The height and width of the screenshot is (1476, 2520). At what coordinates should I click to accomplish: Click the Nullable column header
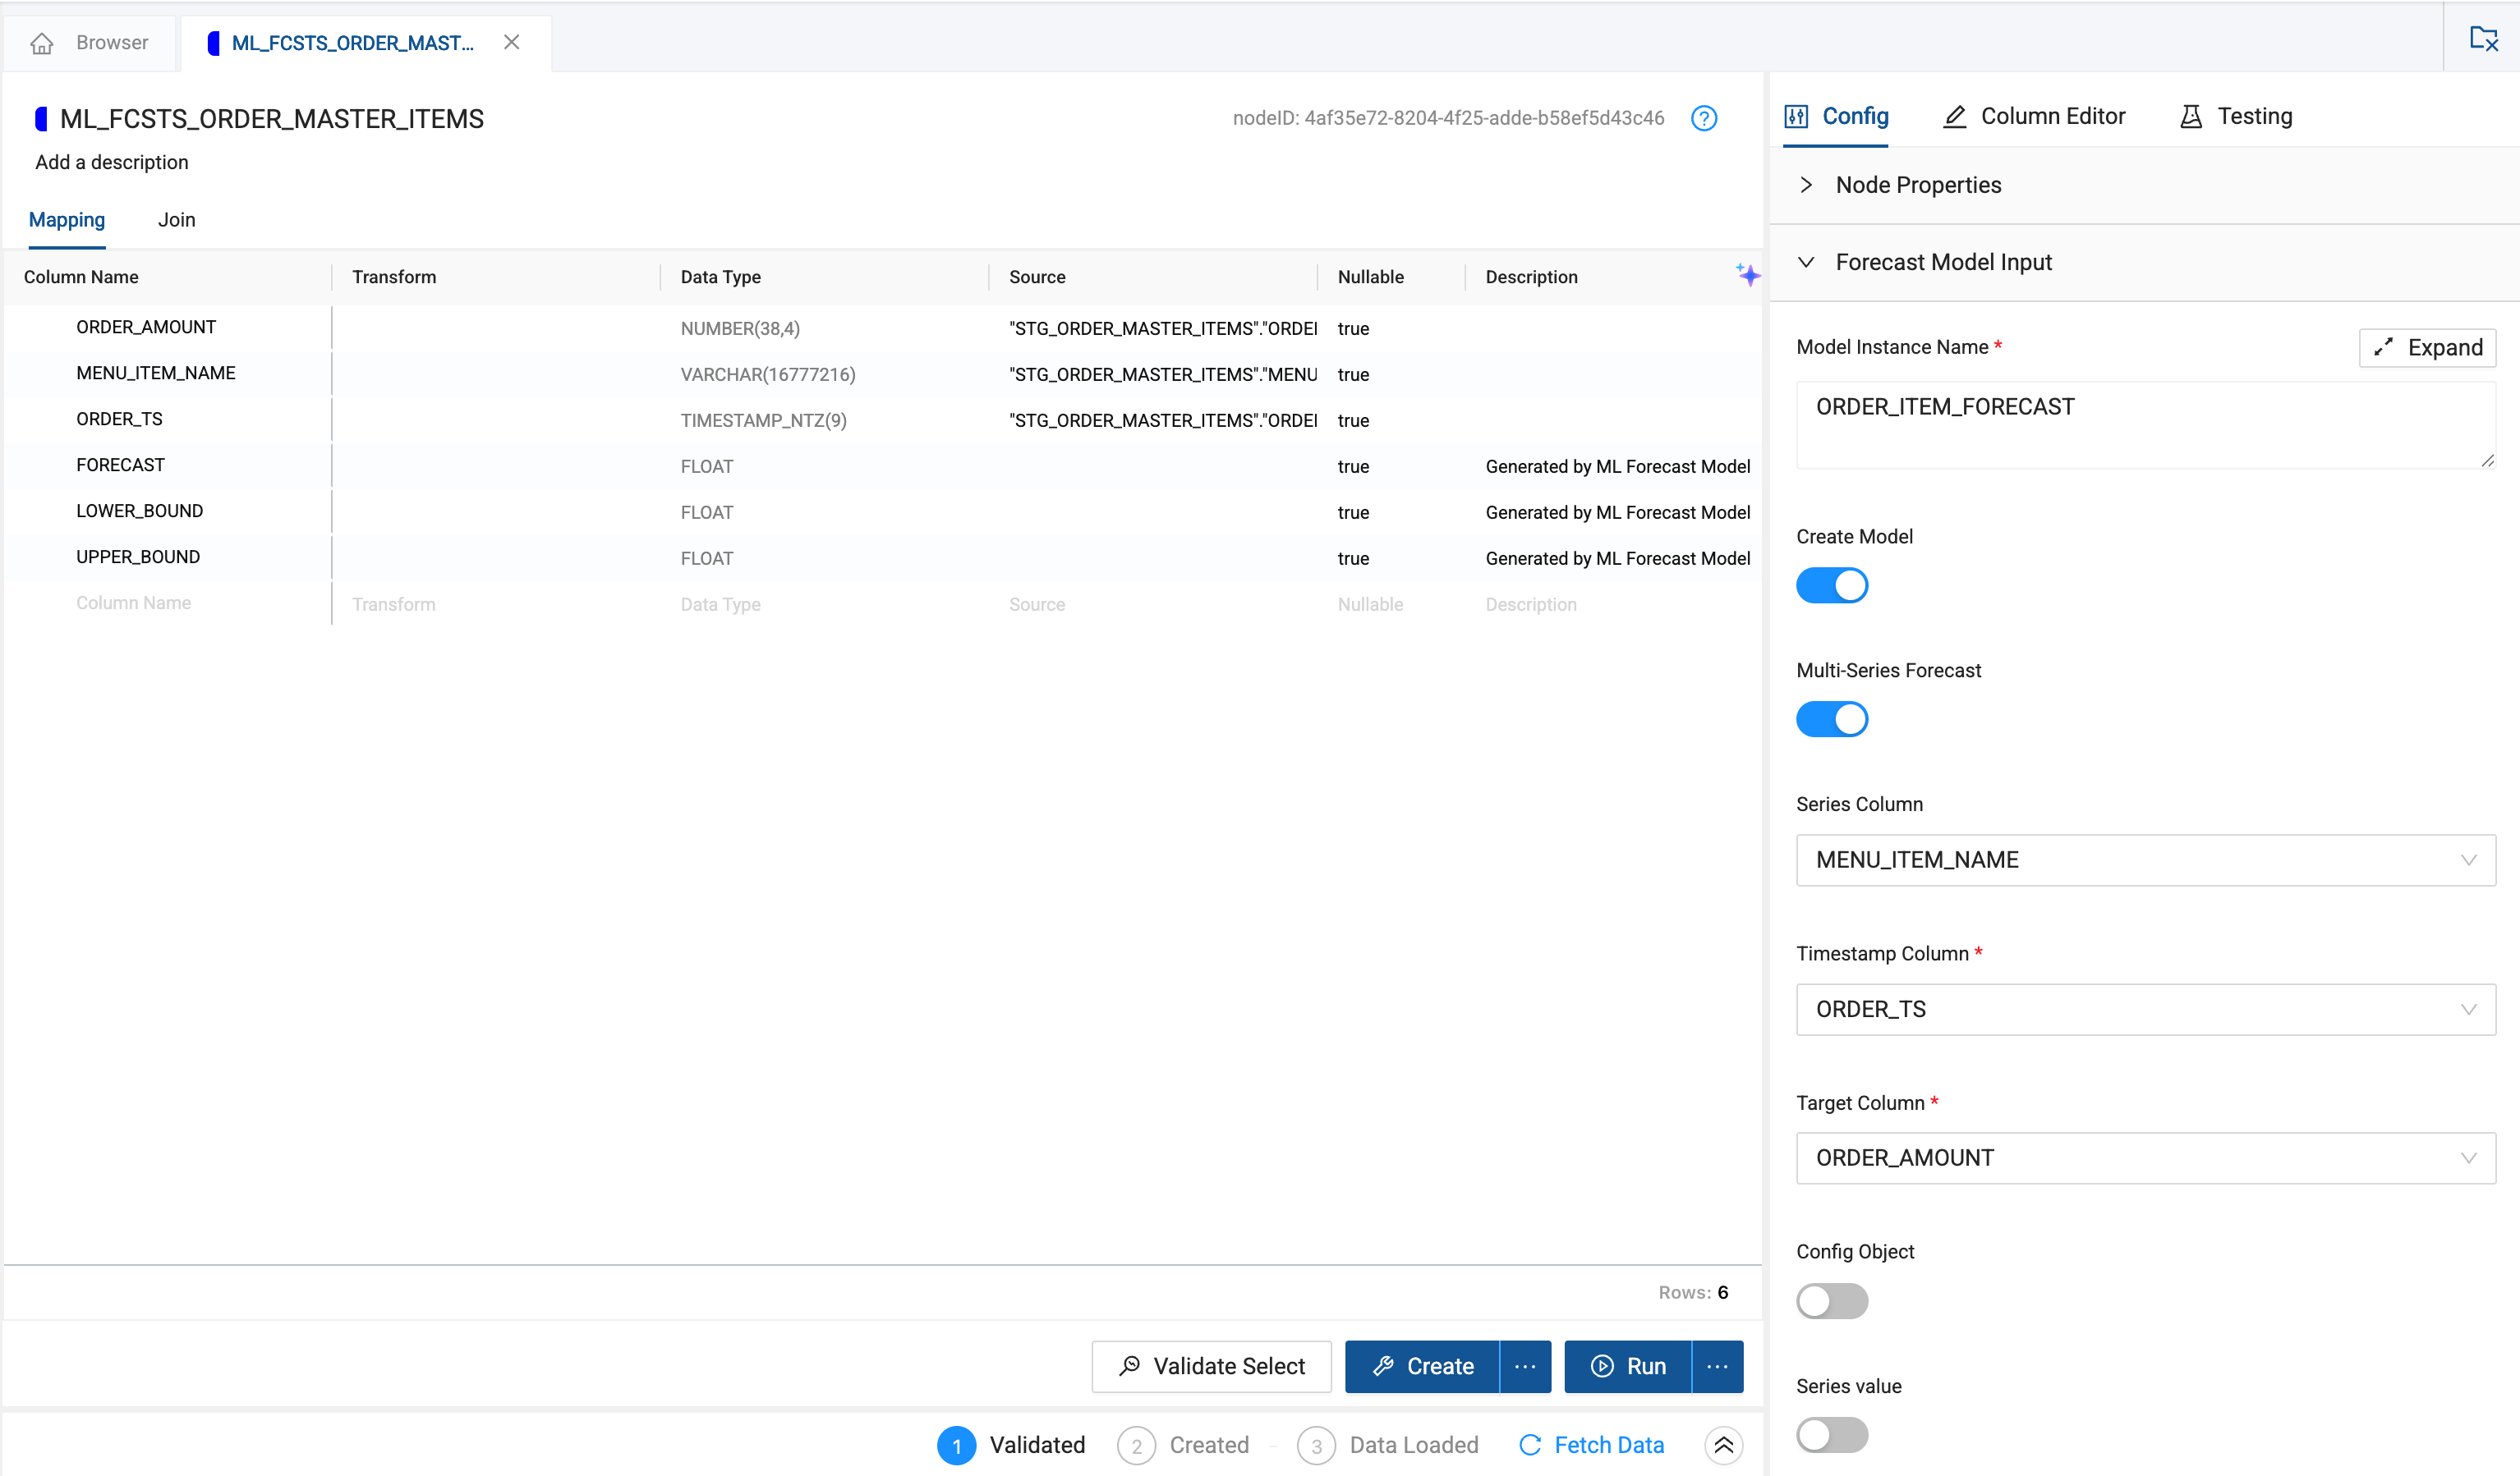point(1371,277)
